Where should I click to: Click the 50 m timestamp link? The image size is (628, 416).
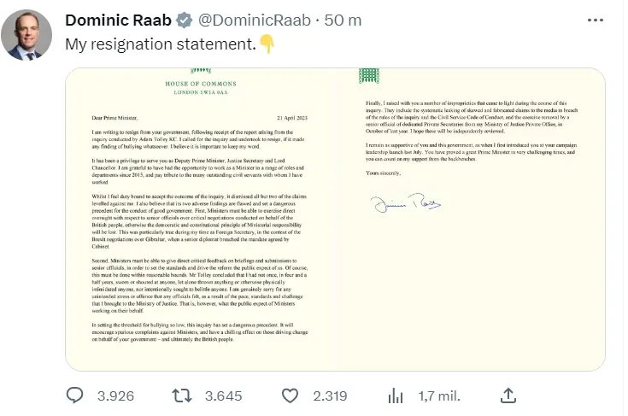343,20
